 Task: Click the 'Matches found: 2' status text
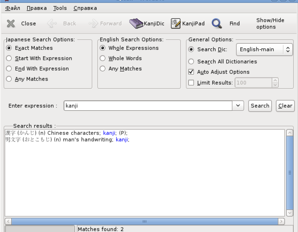101,229
